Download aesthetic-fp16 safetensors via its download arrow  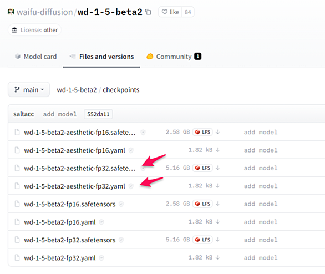point(217,132)
